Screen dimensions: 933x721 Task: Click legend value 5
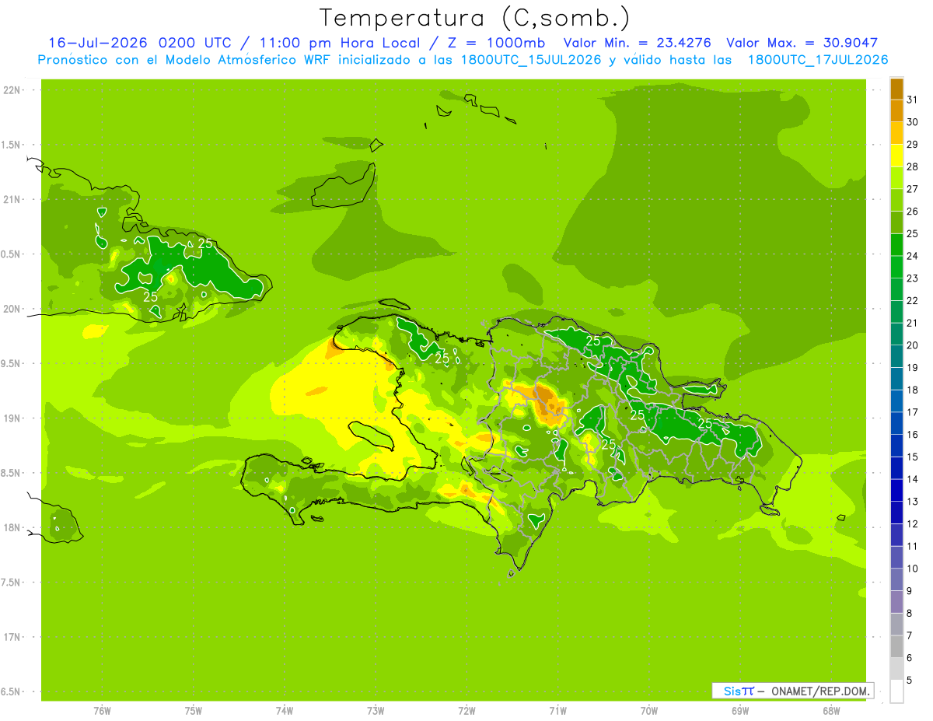910,681
